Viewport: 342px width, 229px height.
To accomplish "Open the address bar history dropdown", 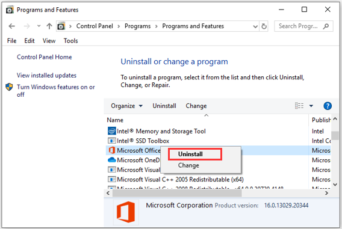I will [255, 26].
